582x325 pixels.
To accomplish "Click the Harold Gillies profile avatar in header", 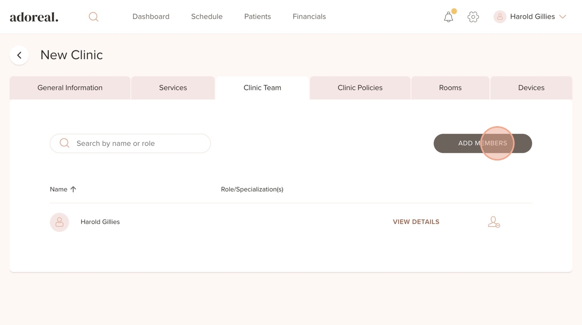I will click(x=499, y=17).
